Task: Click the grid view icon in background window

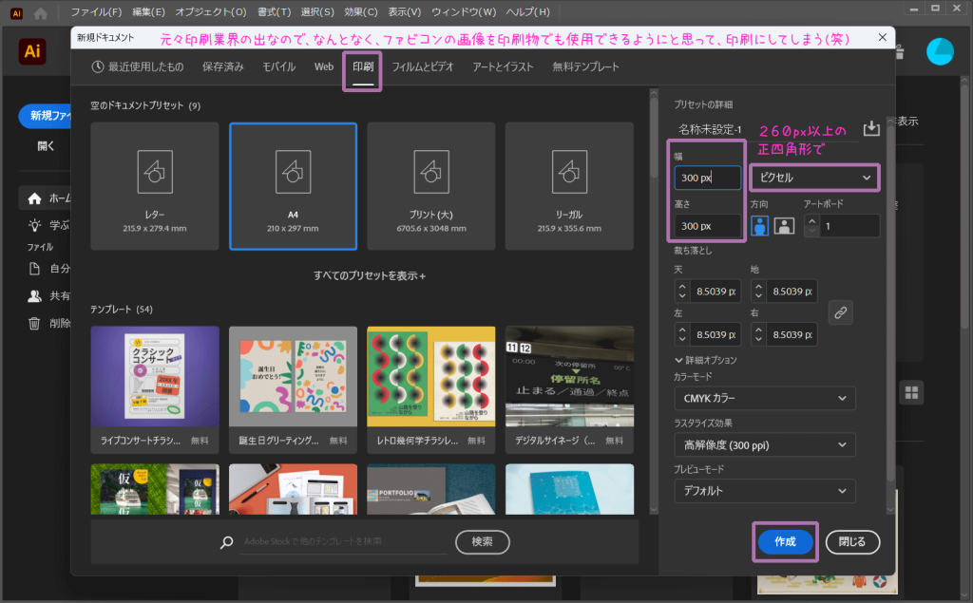Action: [911, 393]
